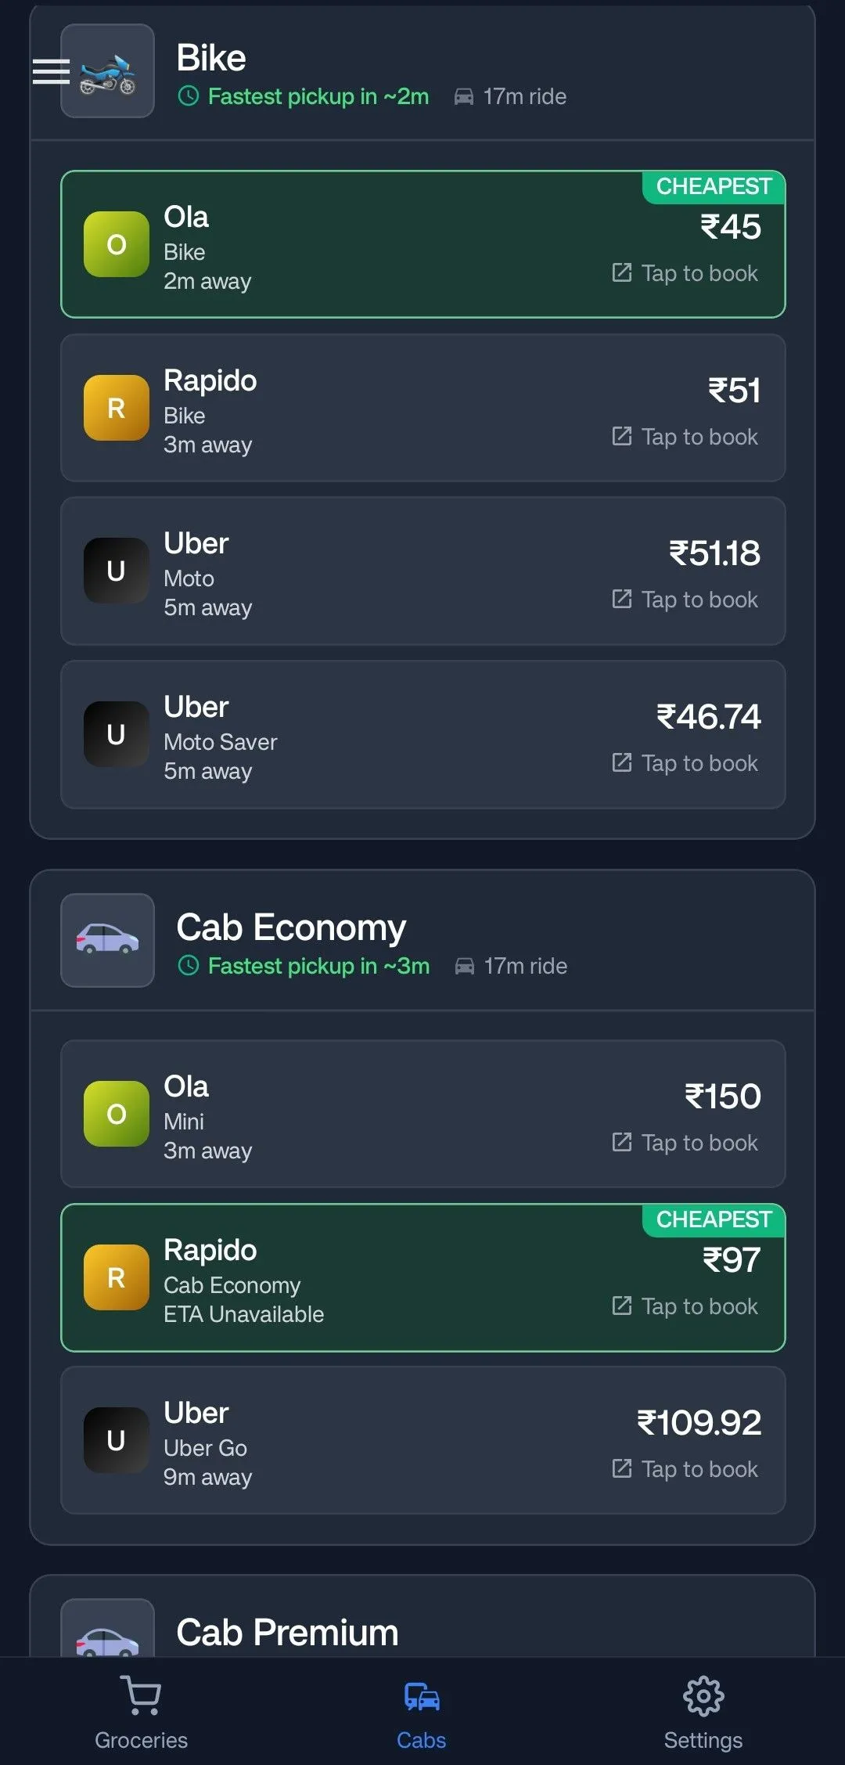
Task: Click the Bike category motorcycle icon
Action: pos(108,72)
